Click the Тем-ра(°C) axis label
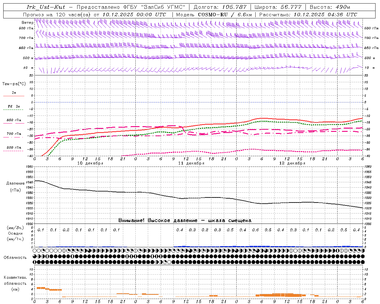 [14, 84]
